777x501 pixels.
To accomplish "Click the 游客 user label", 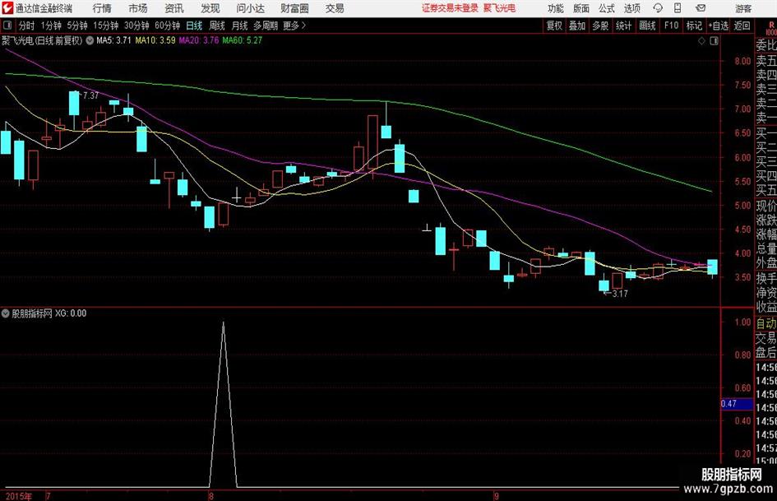I will 743,8.
